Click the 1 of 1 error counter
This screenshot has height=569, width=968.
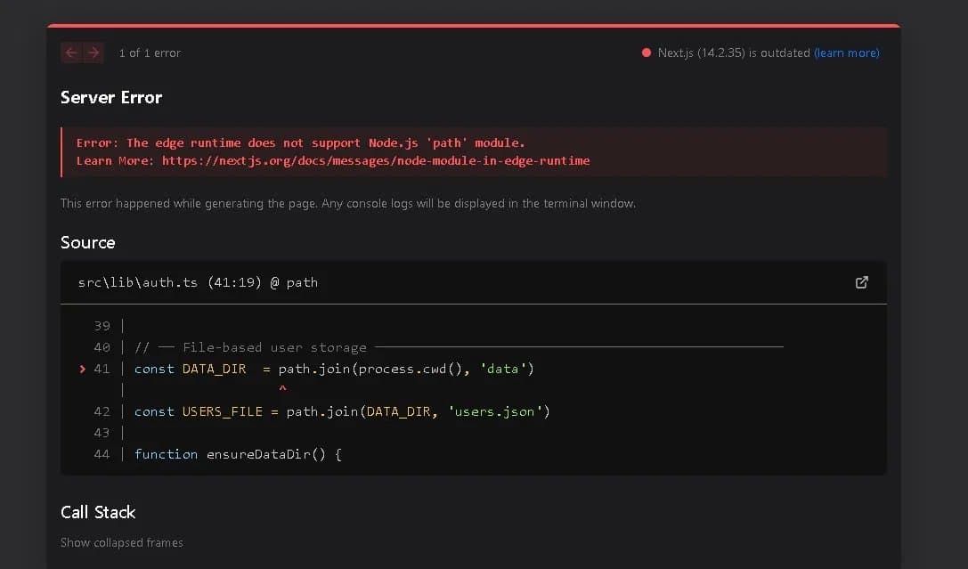(150, 53)
